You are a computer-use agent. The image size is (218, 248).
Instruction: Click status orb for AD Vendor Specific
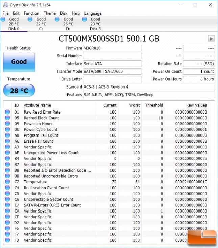pyautogui.click(x=7, y=147)
